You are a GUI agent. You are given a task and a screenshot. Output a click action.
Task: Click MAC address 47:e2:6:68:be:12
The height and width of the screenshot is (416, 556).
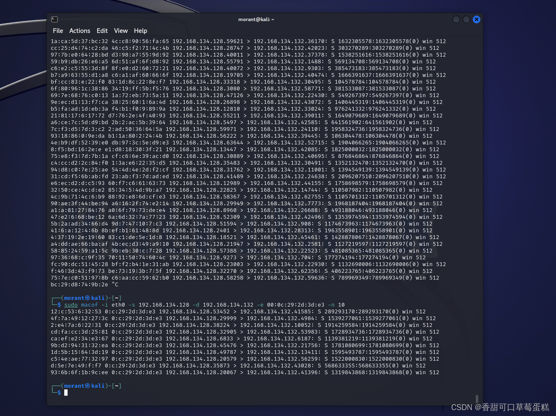[78, 217]
